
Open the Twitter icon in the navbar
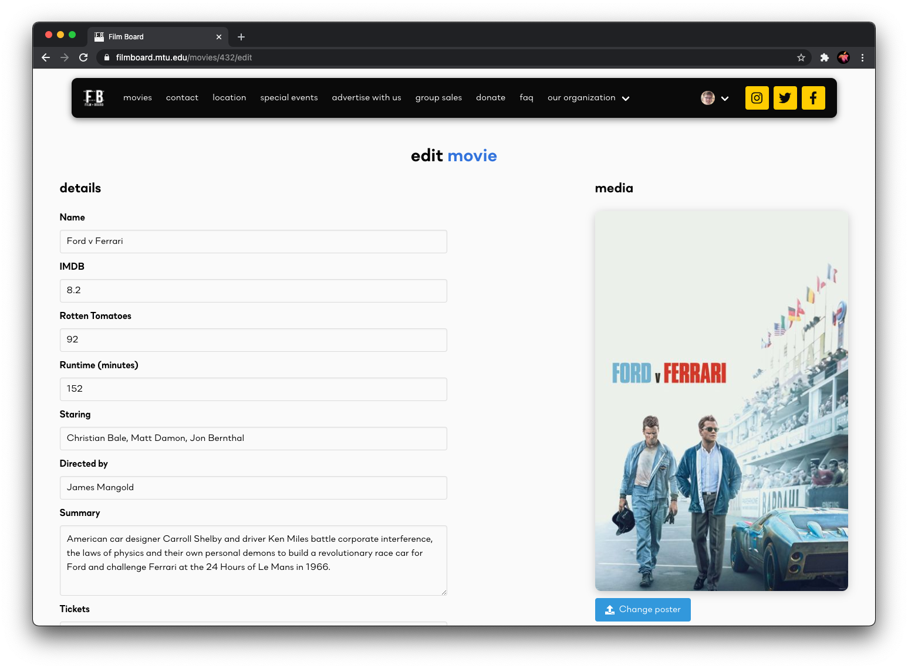(785, 98)
